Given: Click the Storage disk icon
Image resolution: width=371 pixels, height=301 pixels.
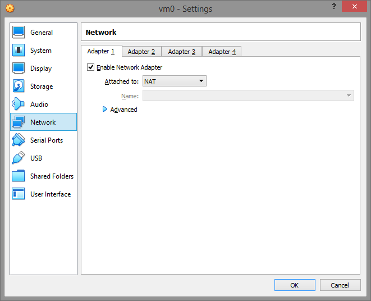Looking at the screenshot, I should pos(19,86).
